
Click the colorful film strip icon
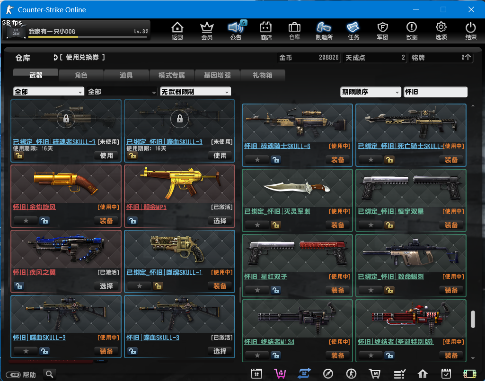(x=470, y=374)
